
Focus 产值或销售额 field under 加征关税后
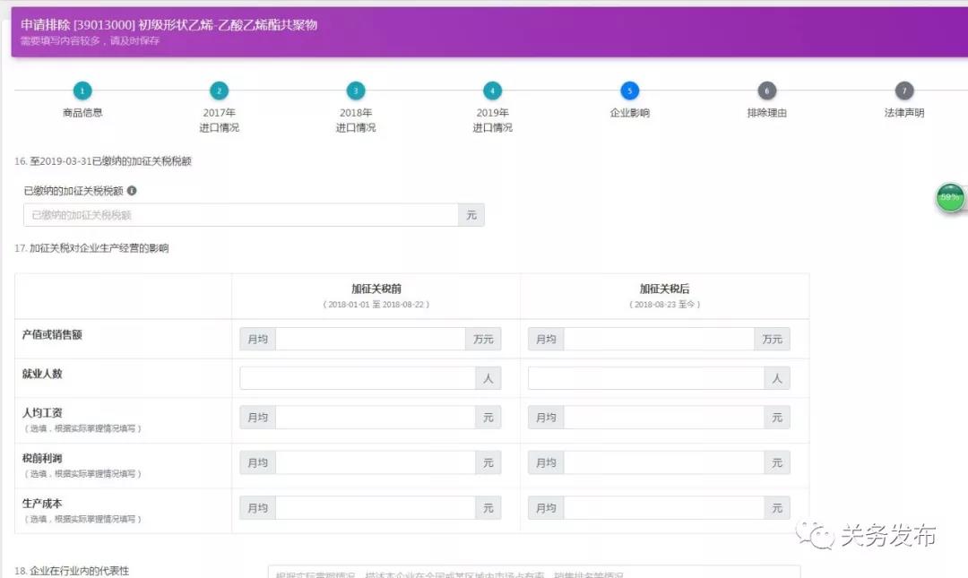658,340
